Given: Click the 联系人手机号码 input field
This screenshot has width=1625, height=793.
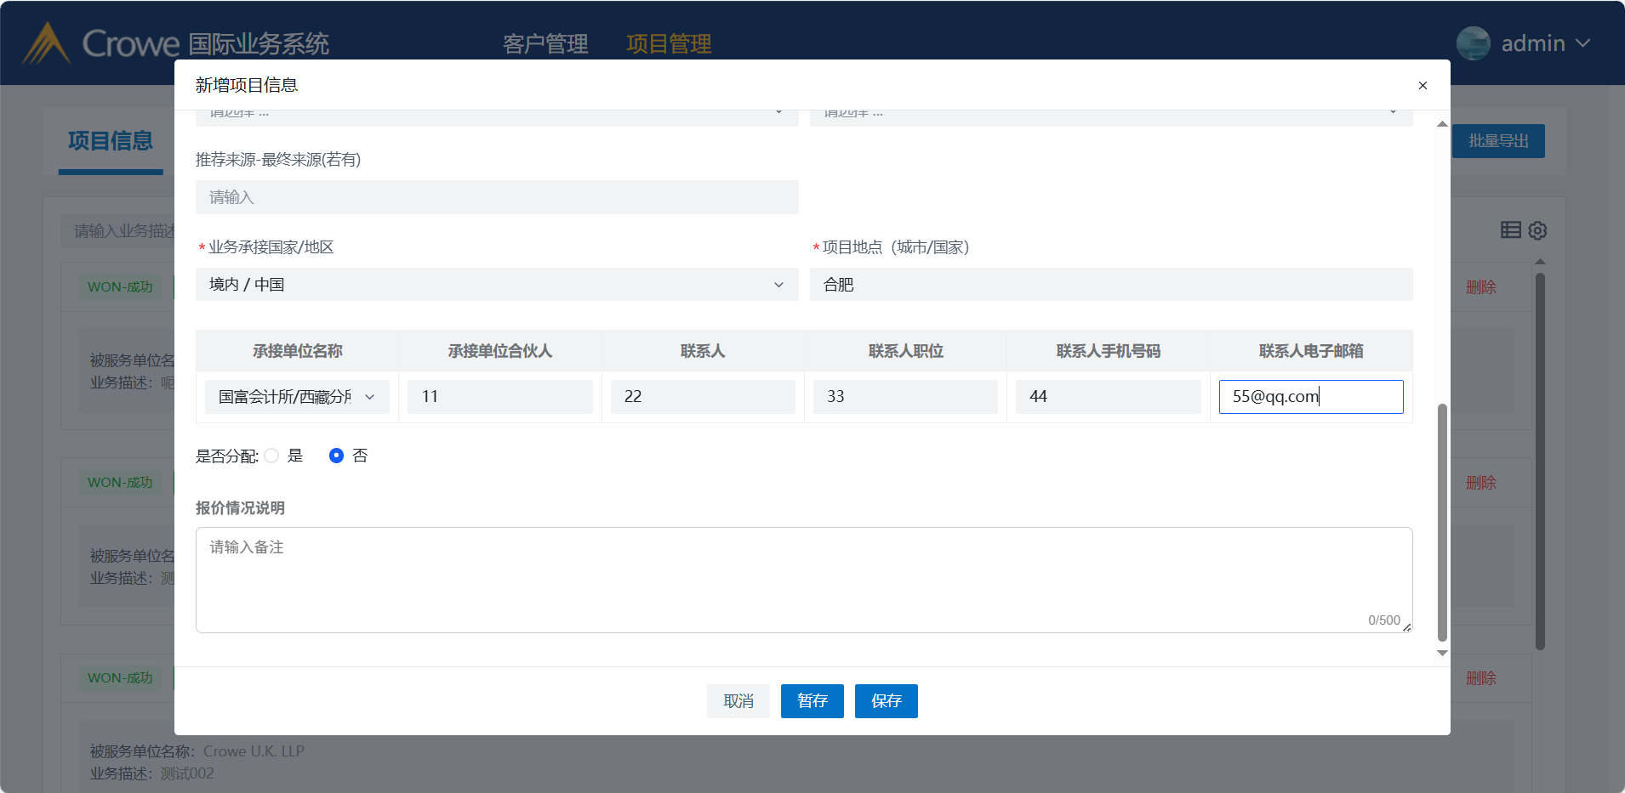Looking at the screenshot, I should click(x=1108, y=397).
